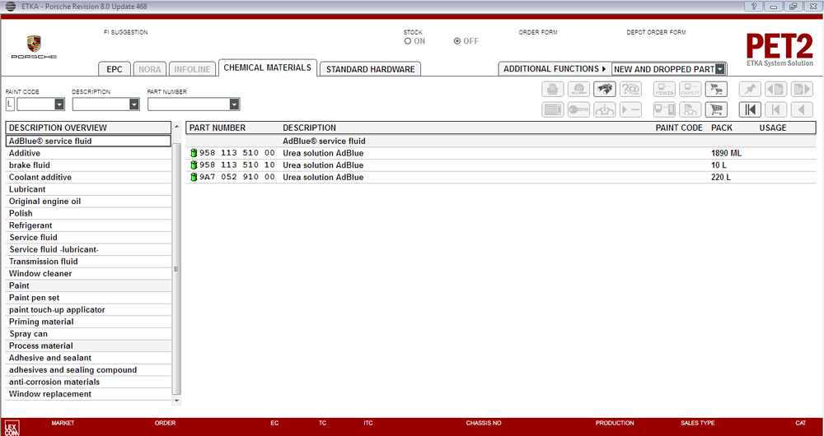
Task: Open the DESCRIPTION dropdown
Action: coord(134,105)
